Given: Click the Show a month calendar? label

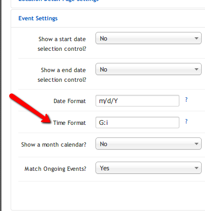Looking at the screenshot, I should 54,145.
